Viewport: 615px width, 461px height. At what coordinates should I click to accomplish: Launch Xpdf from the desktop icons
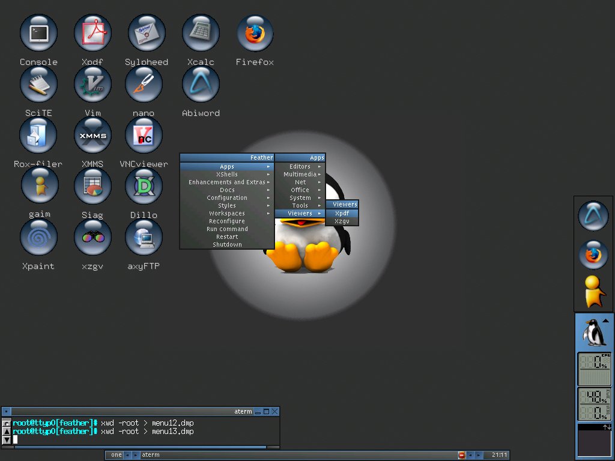92,34
